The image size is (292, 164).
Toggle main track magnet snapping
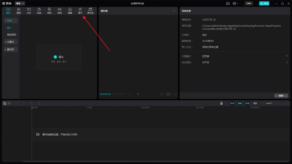[232, 103]
